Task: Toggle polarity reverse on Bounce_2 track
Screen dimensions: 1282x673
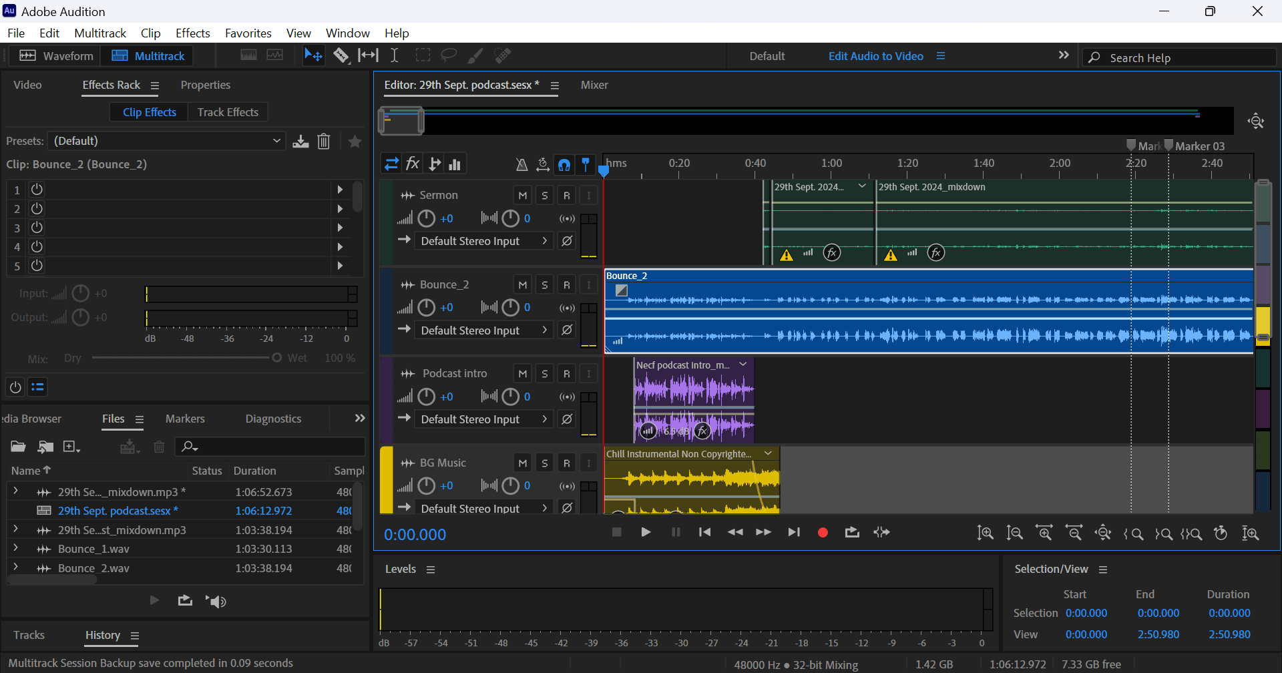Action: 567,330
